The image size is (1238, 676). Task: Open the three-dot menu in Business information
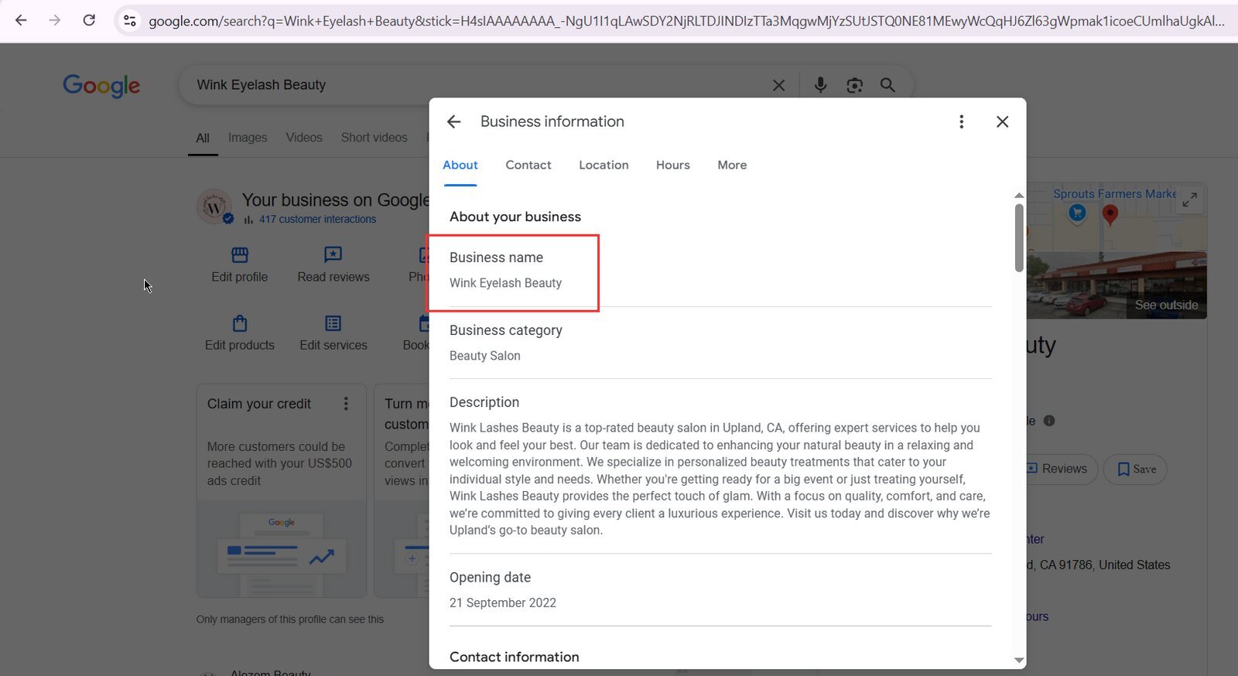pyautogui.click(x=961, y=121)
